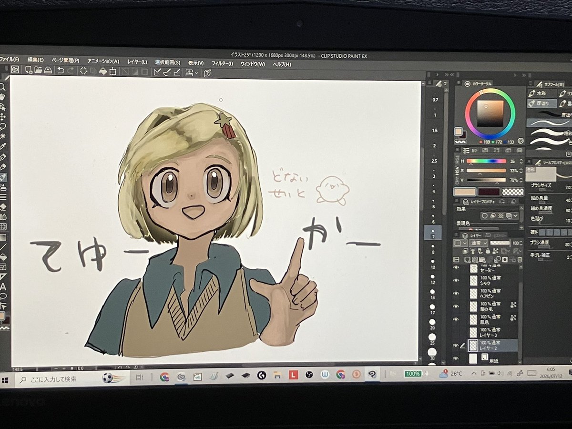Viewport: 572px width, 429px height.
Task: Select the Eyedropper tool
Action: (x=2, y=146)
